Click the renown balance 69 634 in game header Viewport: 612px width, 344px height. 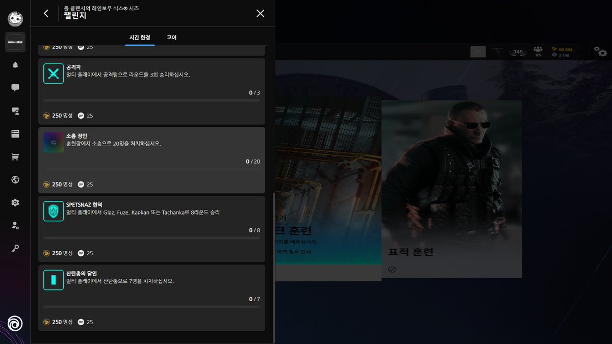(566, 49)
